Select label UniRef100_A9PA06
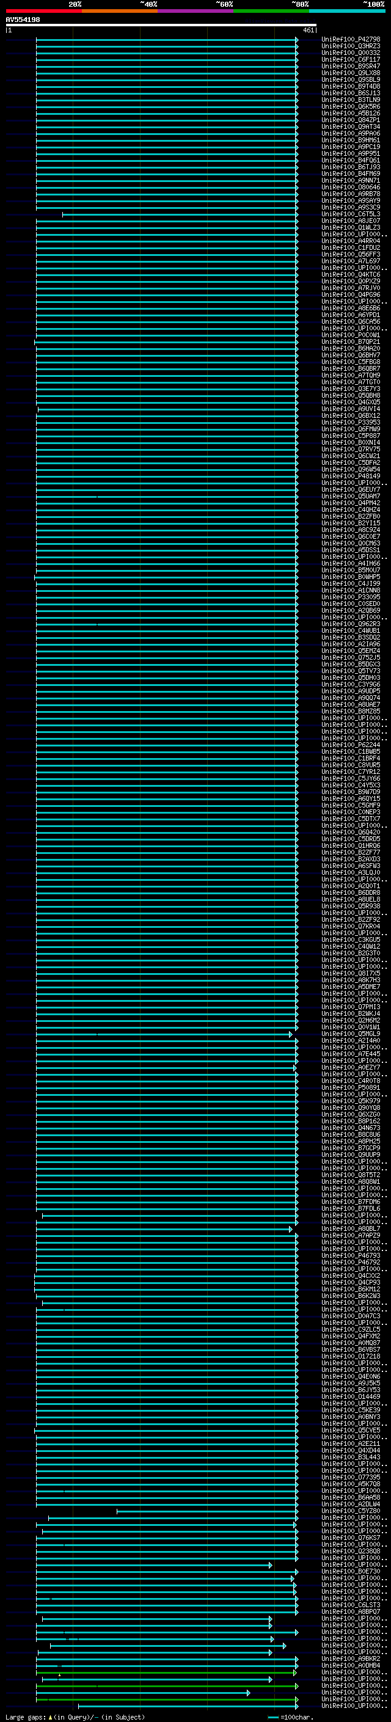391x1722 pixels. point(351,133)
